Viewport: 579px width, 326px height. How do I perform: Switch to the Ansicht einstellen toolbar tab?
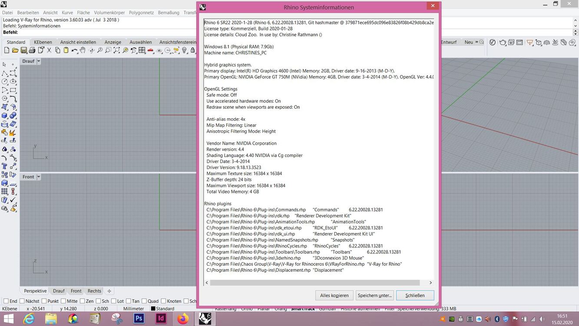(x=78, y=42)
